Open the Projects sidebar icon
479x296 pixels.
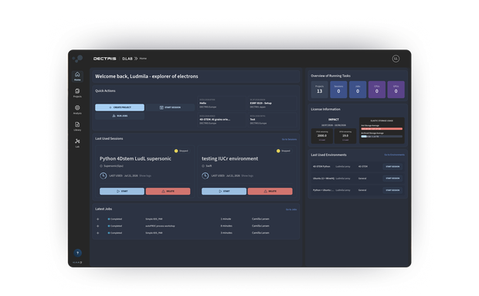[x=77, y=93]
